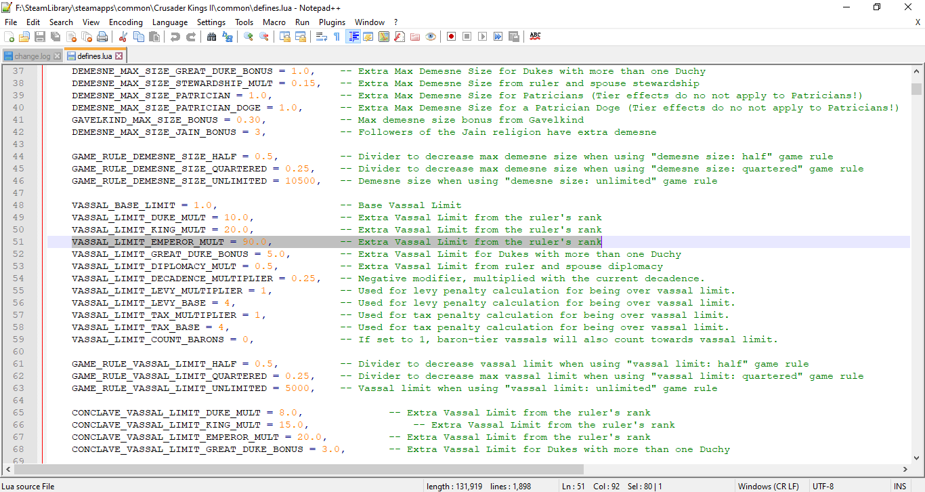The height and width of the screenshot is (492, 925).
Task: Click Windows (CR LF) in status bar
Action: (768, 486)
